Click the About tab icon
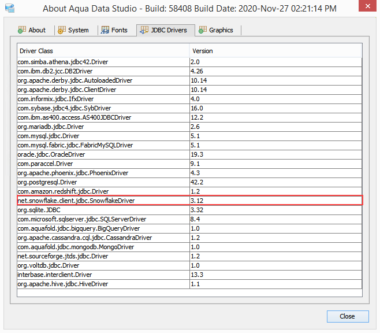The image size is (380, 333). 22,30
